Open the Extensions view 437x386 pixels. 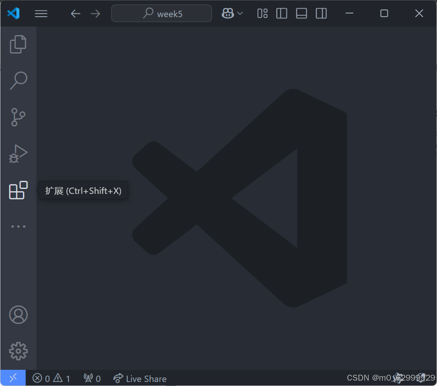pos(18,190)
